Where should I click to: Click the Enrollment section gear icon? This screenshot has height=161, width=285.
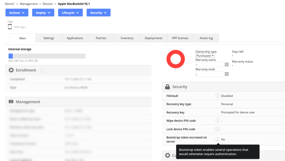click(11, 70)
